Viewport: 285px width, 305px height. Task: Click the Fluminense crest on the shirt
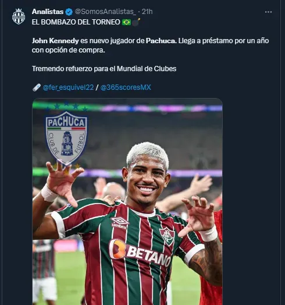coord(167,236)
